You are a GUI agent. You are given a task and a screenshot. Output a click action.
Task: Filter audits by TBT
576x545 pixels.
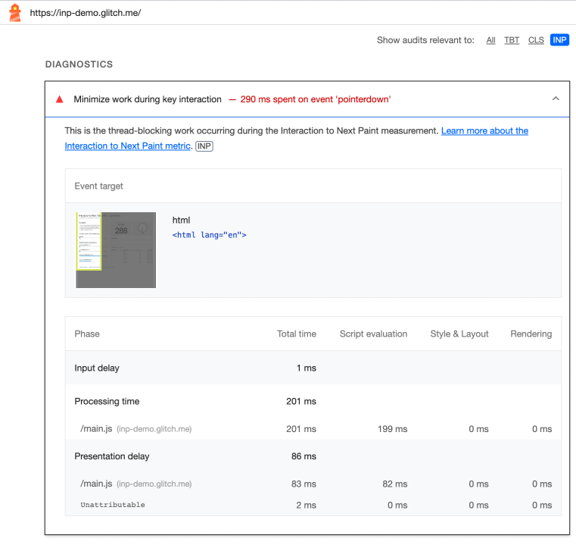pos(512,40)
